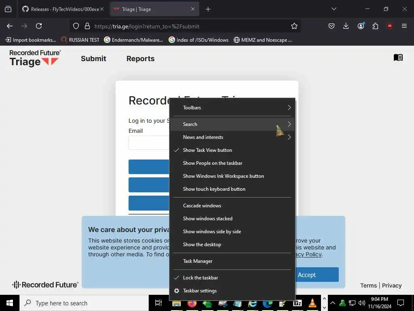Image resolution: width=414 pixels, height=311 pixels.
Task: Select the Triage | Triage tab
Action: (154, 9)
